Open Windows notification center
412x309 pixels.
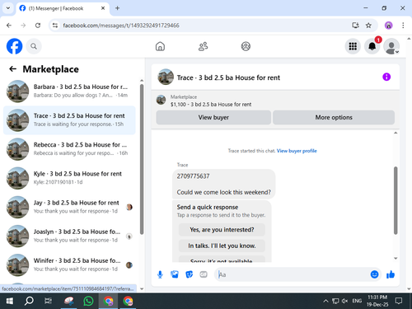[399, 301]
